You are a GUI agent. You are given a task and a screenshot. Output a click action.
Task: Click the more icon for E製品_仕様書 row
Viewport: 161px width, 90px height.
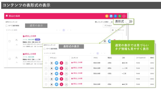[x=66, y=84]
